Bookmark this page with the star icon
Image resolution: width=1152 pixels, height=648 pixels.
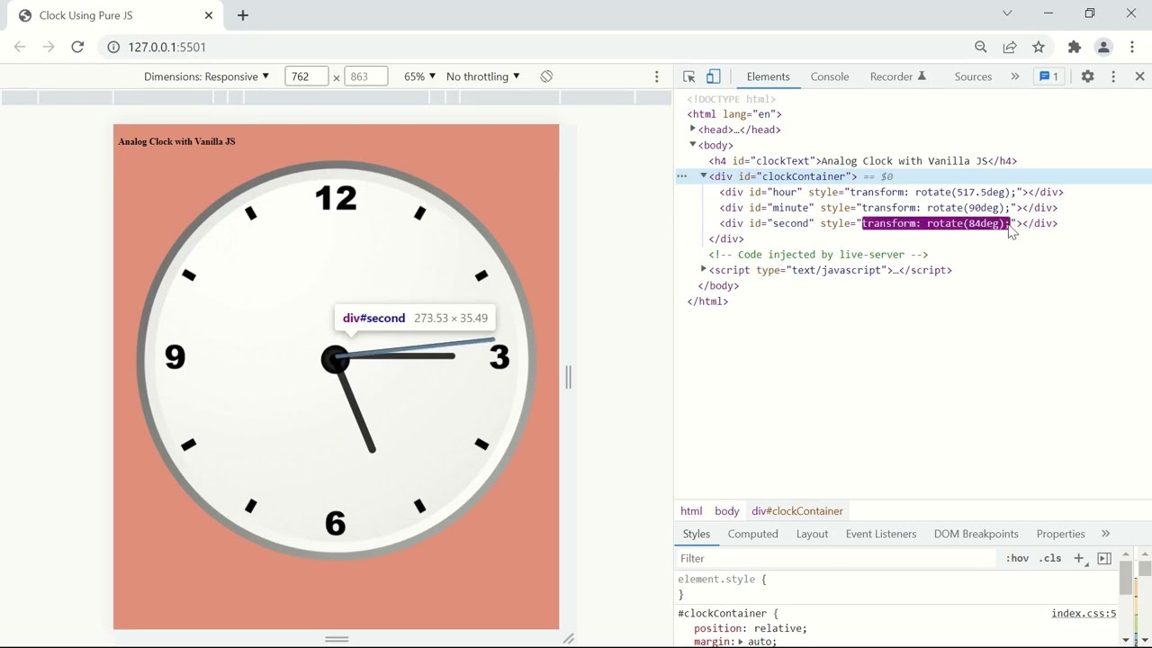click(x=1039, y=47)
